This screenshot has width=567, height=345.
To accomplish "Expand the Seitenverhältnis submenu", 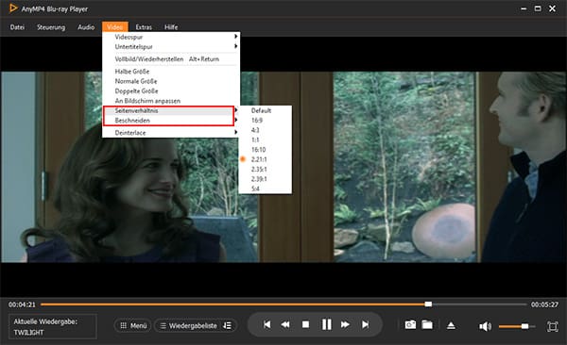I will point(171,110).
